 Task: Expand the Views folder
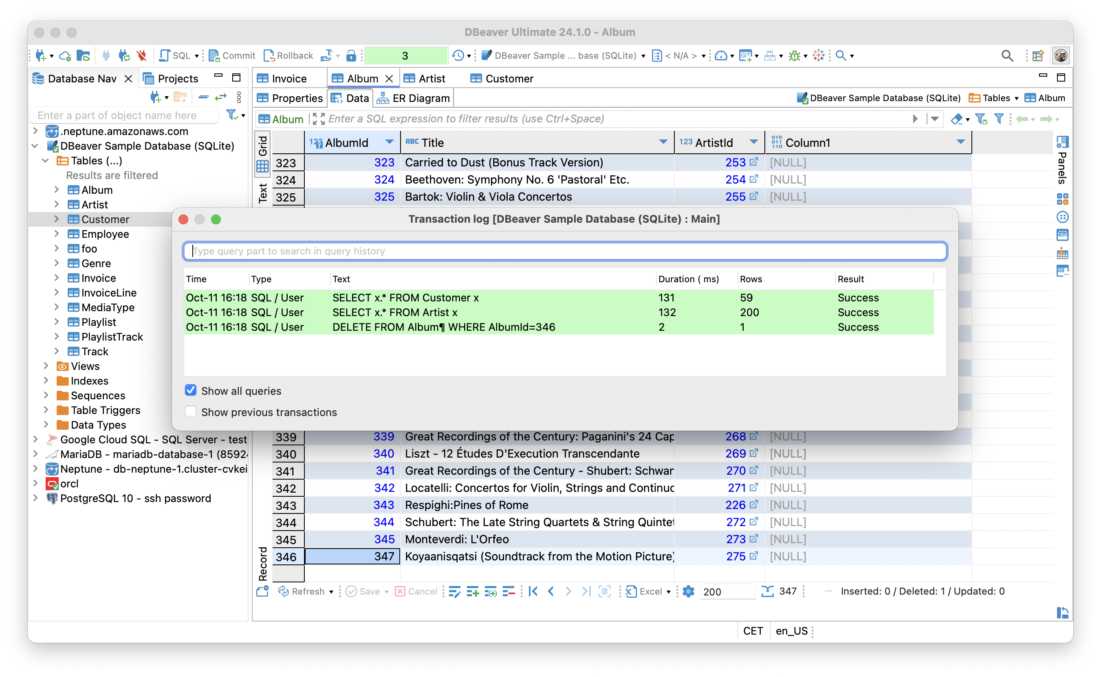(46, 366)
